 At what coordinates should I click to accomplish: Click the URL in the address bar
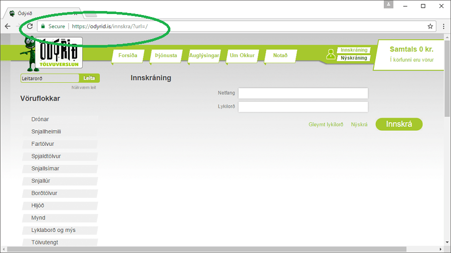[x=110, y=27]
